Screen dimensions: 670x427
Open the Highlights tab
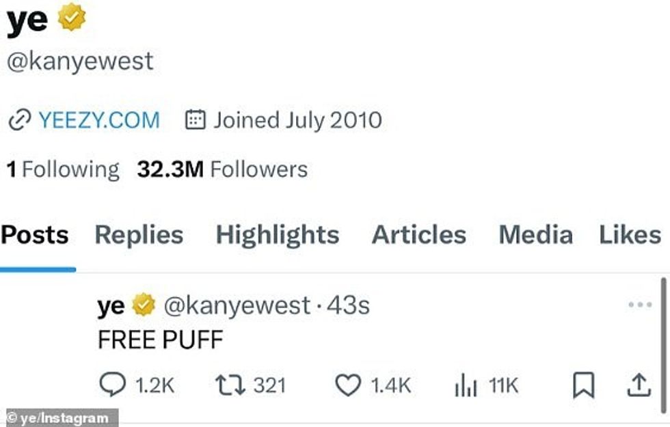pyautogui.click(x=276, y=234)
